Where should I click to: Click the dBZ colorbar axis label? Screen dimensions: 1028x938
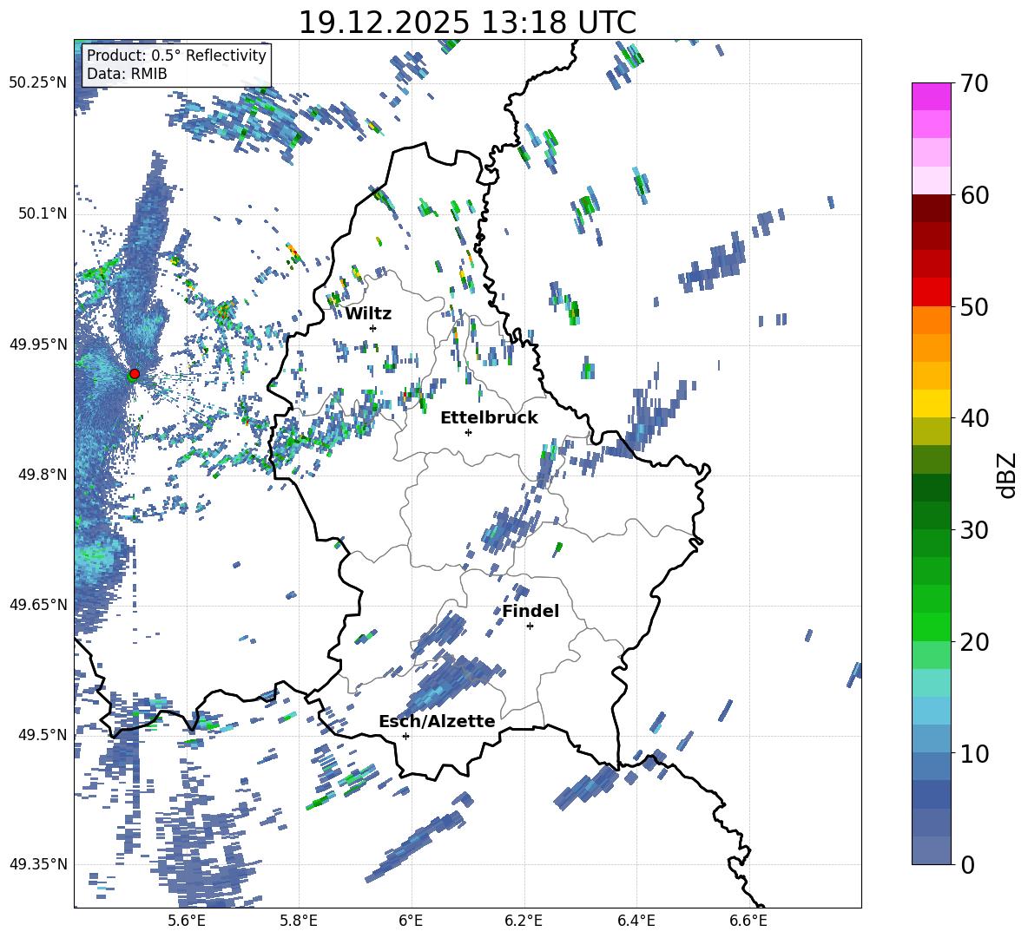(x=1007, y=475)
